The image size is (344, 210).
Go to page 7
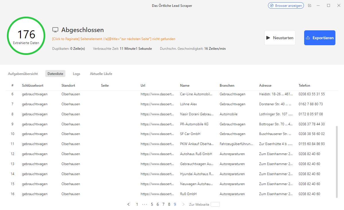[163, 204]
